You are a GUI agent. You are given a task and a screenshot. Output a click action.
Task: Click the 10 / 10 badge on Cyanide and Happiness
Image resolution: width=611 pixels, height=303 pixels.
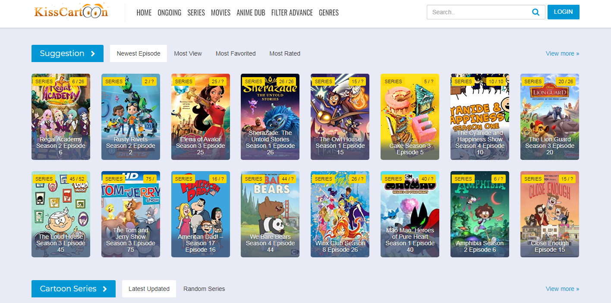pyautogui.click(x=496, y=81)
